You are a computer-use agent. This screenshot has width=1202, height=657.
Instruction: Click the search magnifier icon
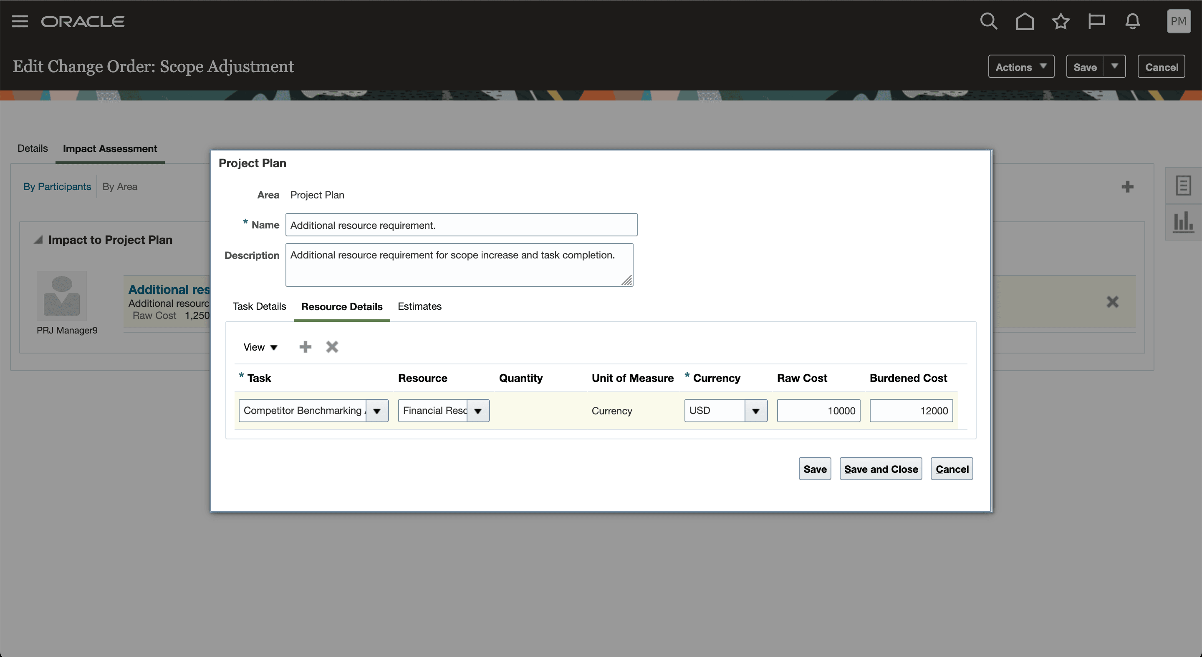pos(988,21)
